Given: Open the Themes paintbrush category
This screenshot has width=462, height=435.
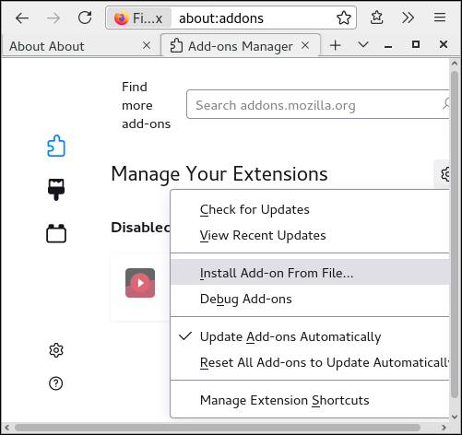Looking at the screenshot, I should pos(56,190).
